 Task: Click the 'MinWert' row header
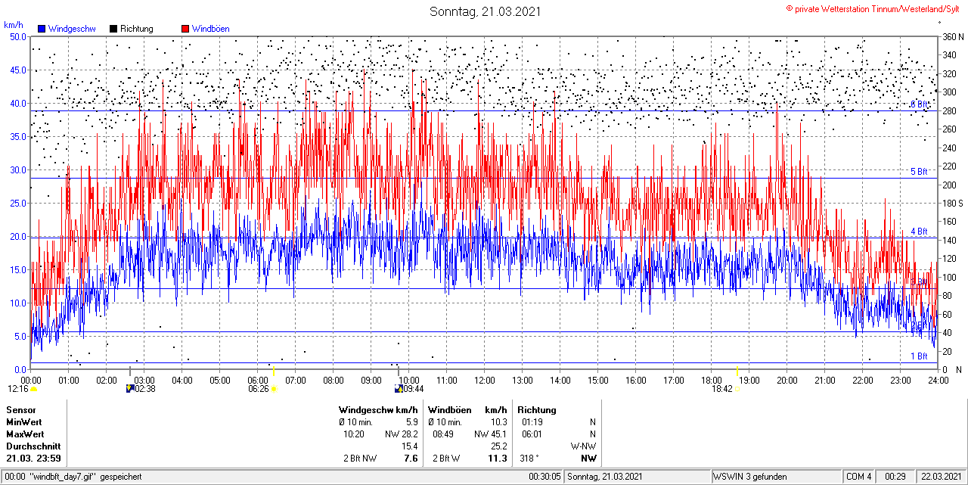tap(24, 421)
